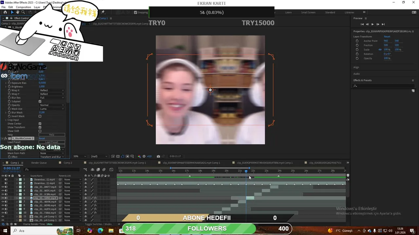The width and height of the screenshot is (419, 235).
Task: Enable Show Shift checkbox
Action: [40, 131]
